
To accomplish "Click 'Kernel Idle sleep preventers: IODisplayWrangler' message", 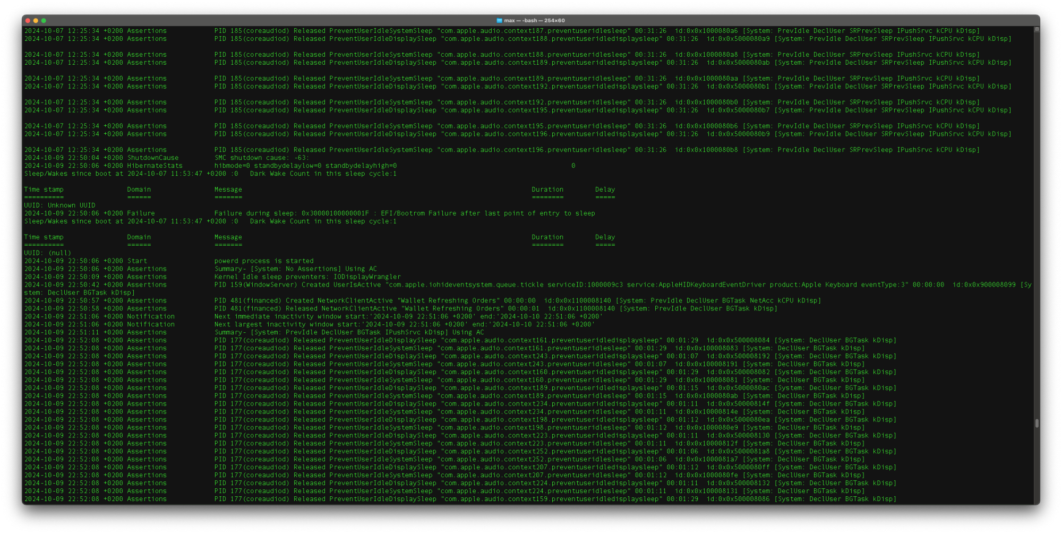I will tap(307, 277).
